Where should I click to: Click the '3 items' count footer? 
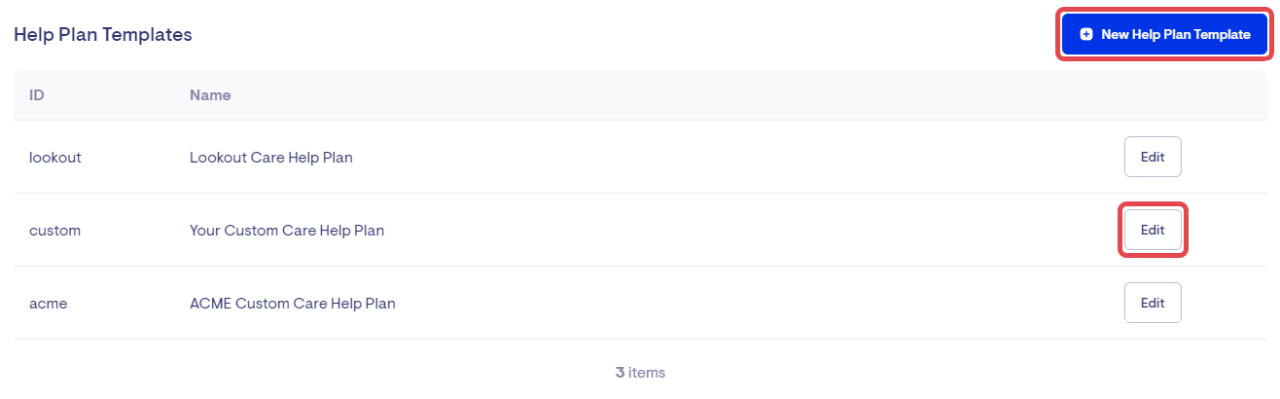point(640,372)
